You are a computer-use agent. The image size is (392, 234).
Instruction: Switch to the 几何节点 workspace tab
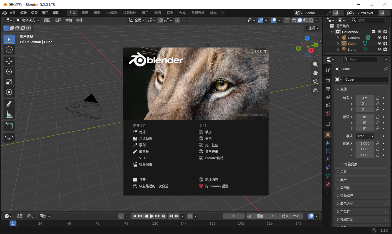click(x=198, y=13)
